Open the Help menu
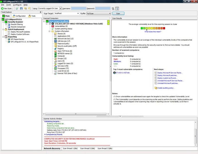 26,5
